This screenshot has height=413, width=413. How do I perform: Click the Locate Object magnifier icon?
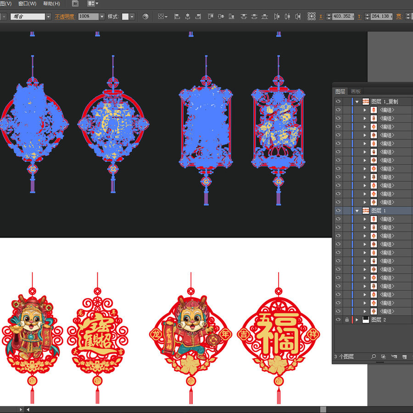(373, 357)
